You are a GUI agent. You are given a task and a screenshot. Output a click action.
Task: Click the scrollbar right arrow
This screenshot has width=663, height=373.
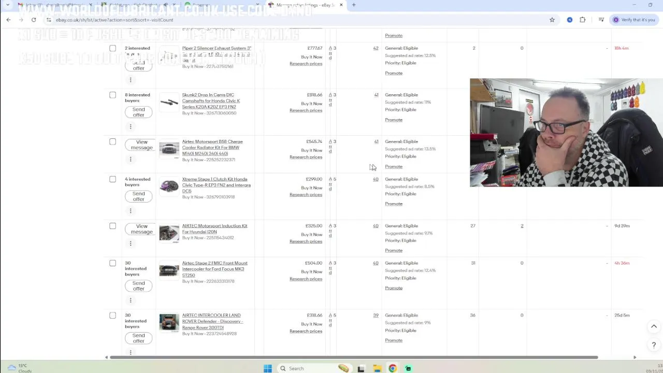tap(635, 357)
